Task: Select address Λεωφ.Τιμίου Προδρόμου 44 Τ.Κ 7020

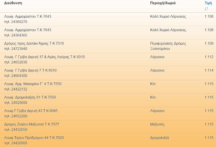Action: (34, 138)
